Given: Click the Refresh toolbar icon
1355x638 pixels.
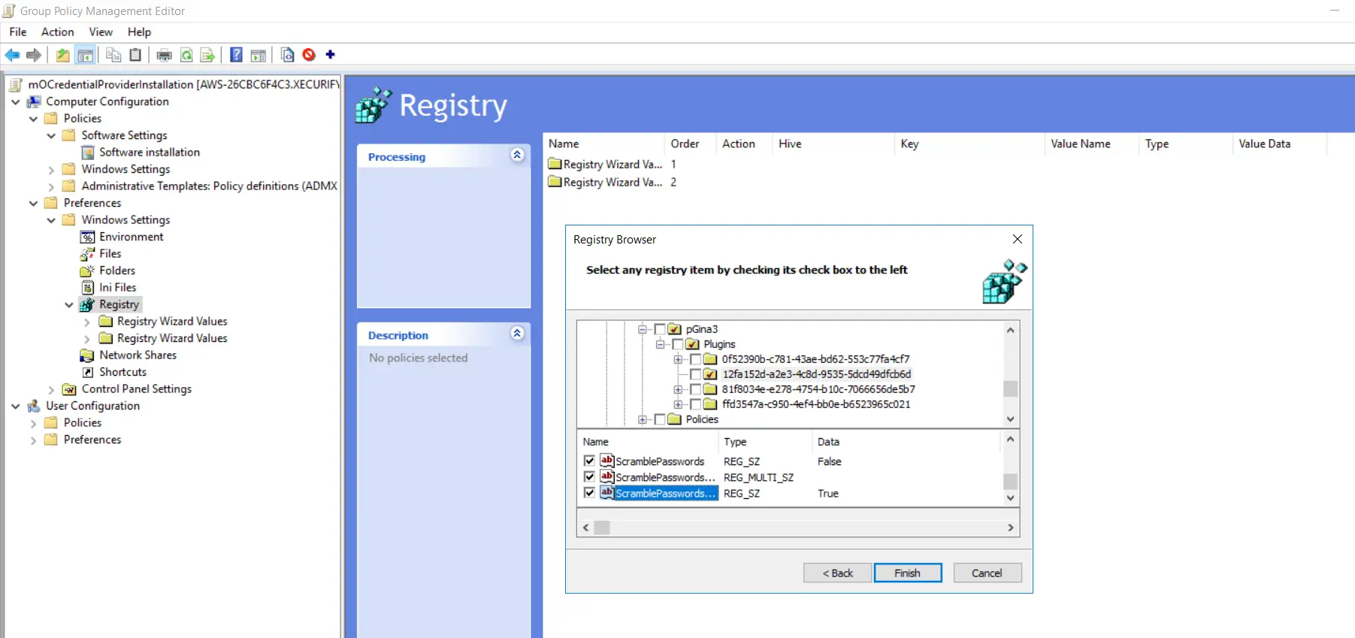Looking at the screenshot, I should pyautogui.click(x=186, y=55).
